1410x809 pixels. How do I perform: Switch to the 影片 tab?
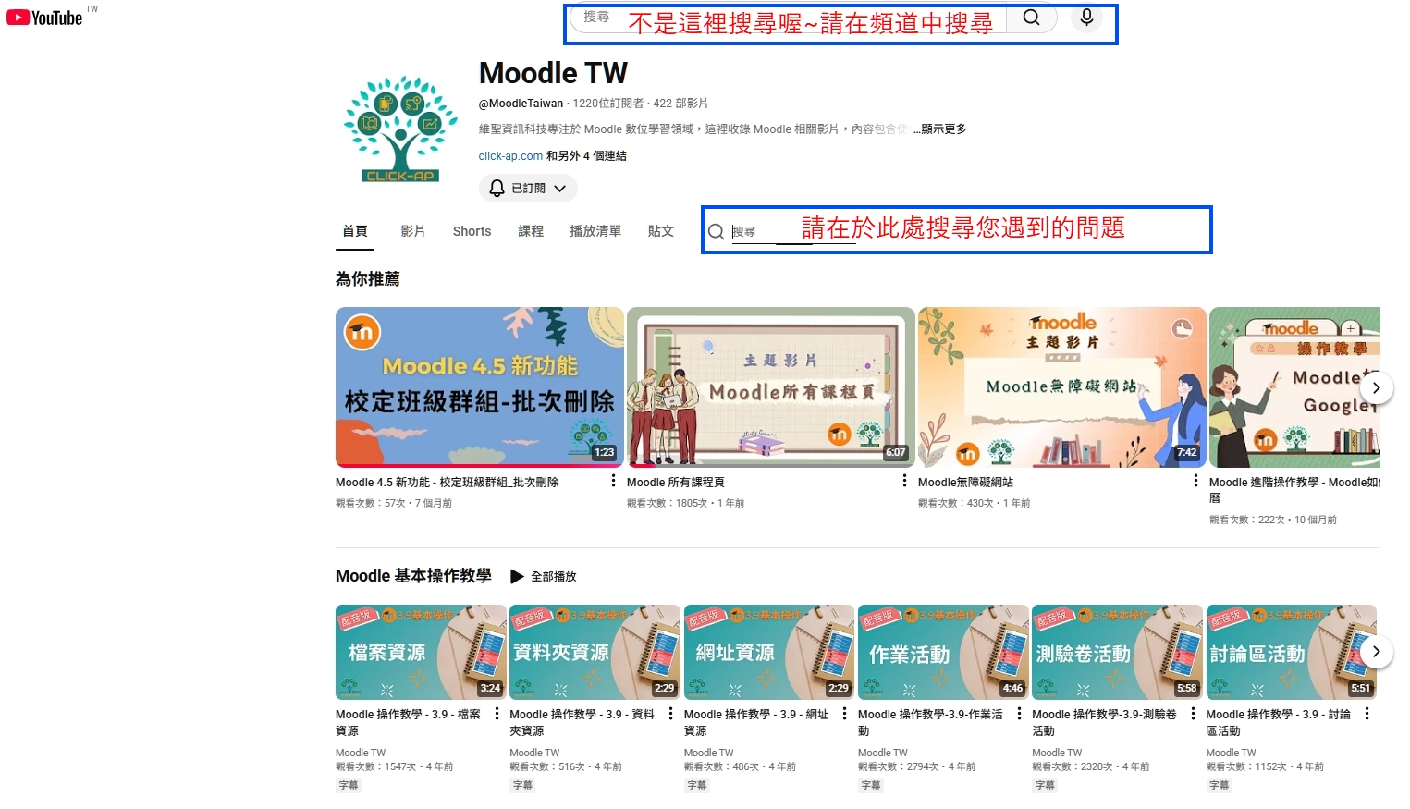click(412, 231)
